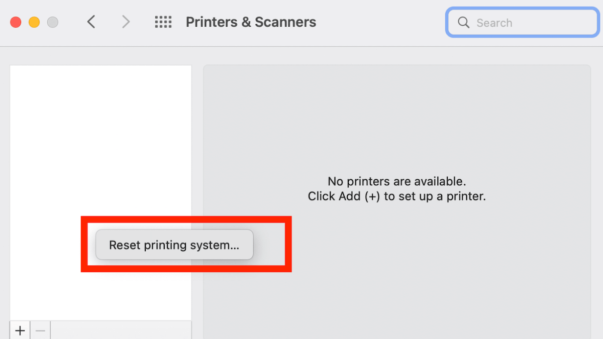Activate the plus button below the sidebar
This screenshot has width=603, height=339.
(x=20, y=330)
